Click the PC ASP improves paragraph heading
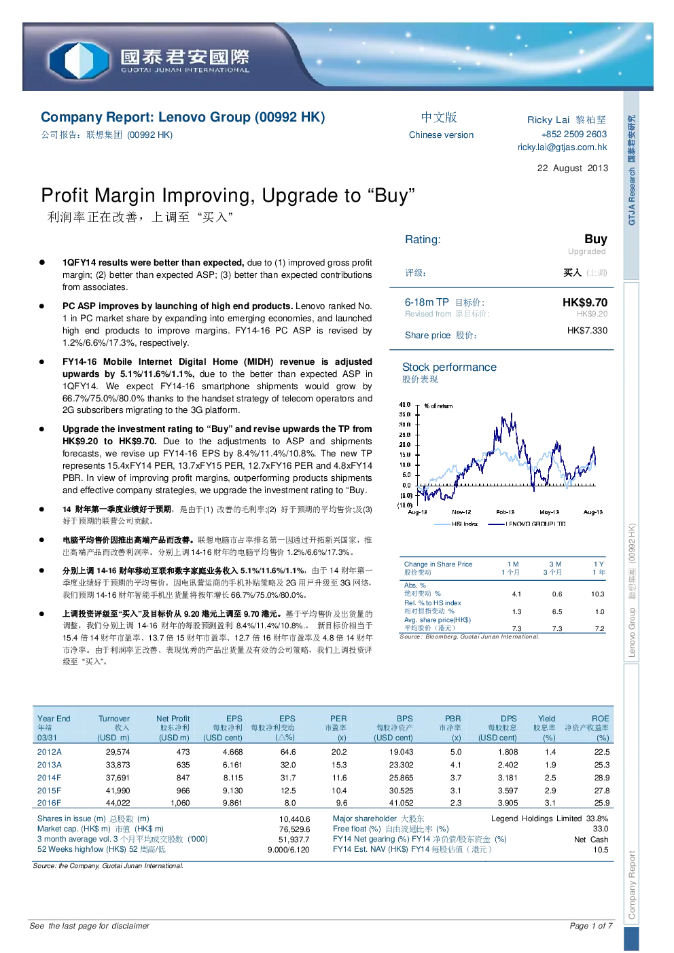Image resolution: width=674 pixels, height=953 pixels. (x=177, y=306)
